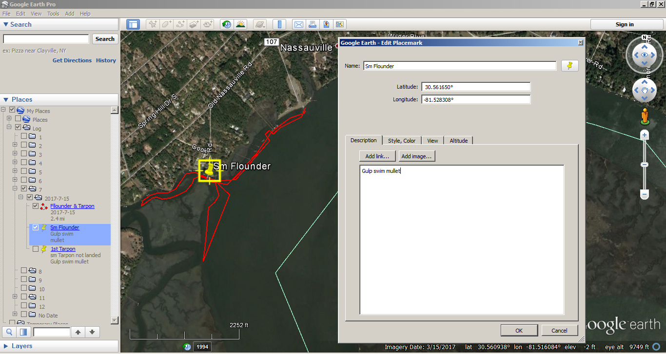
Task: Click the zoom slider handle
Action: pos(645,165)
